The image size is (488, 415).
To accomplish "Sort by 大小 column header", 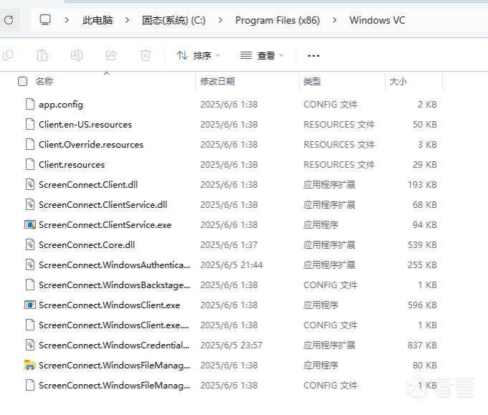I will pyautogui.click(x=398, y=82).
